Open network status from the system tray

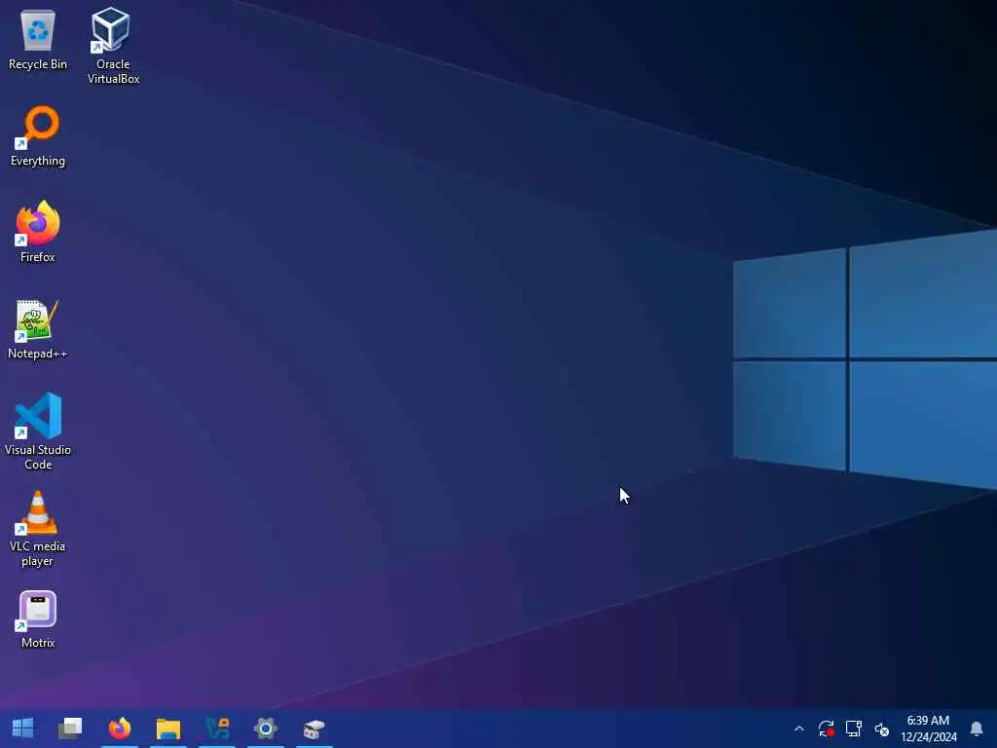pyautogui.click(x=853, y=729)
